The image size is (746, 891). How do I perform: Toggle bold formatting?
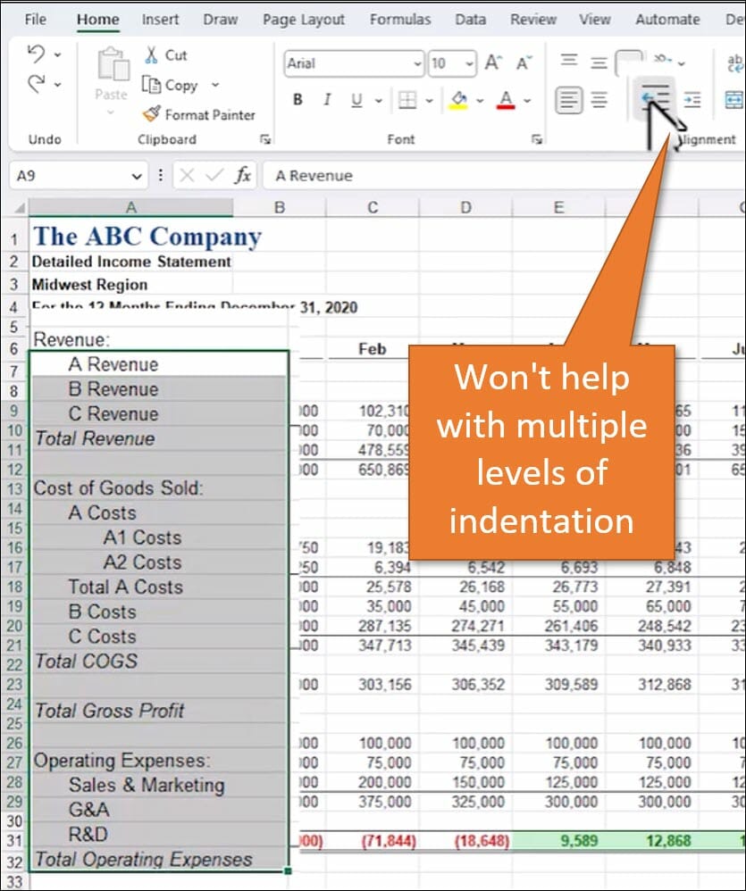pyautogui.click(x=298, y=100)
